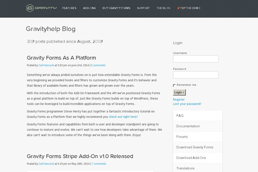Focus the Password input field
This screenshot has height=172, width=258.
tap(196, 75)
